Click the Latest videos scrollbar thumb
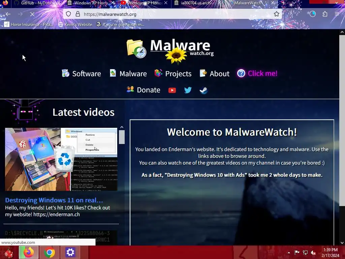 [x=122, y=137]
